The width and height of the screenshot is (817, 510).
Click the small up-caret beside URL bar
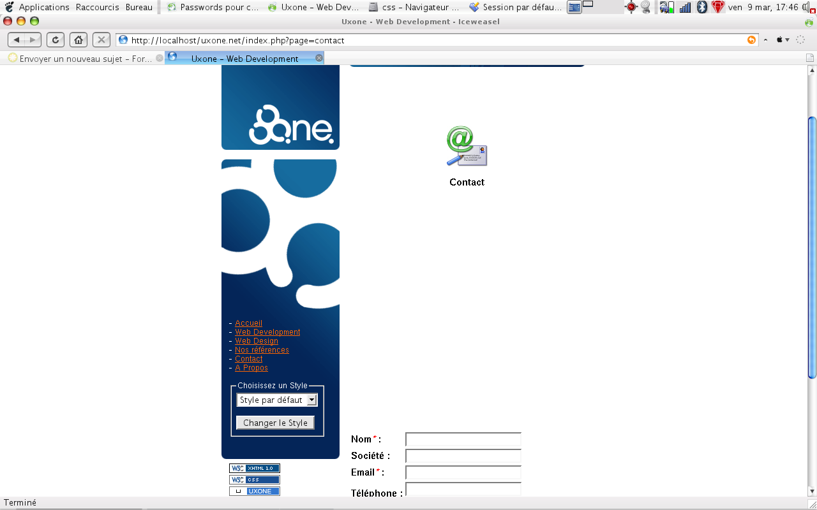point(766,40)
